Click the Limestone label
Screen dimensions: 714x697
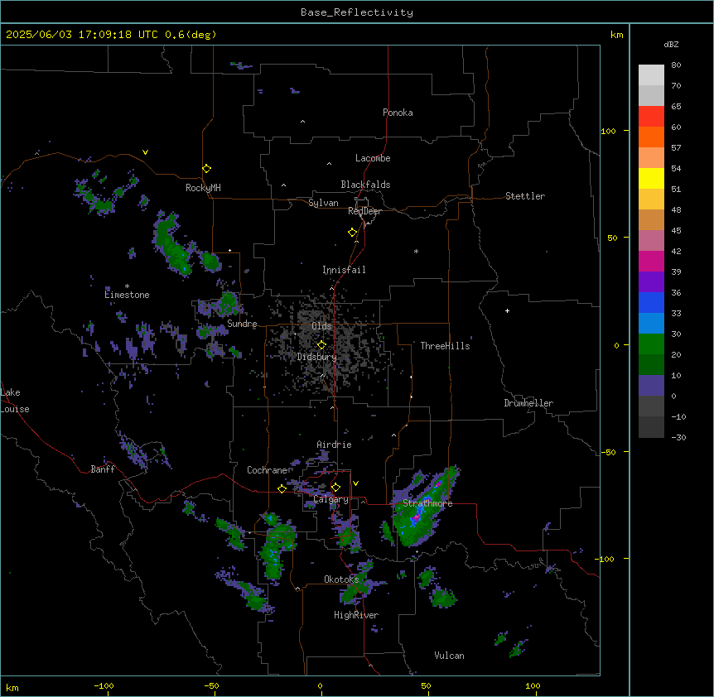coord(127,295)
